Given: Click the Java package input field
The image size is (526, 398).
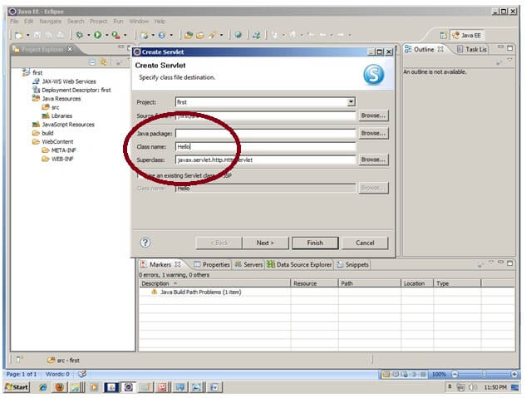Looking at the screenshot, I should (265, 134).
